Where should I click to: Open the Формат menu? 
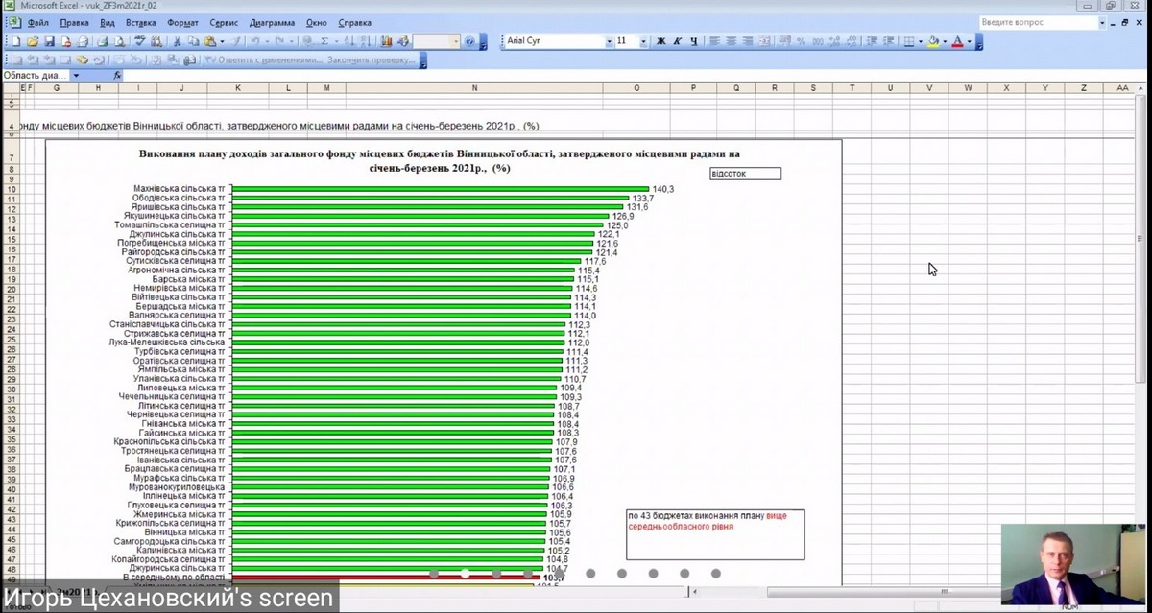coord(182,22)
